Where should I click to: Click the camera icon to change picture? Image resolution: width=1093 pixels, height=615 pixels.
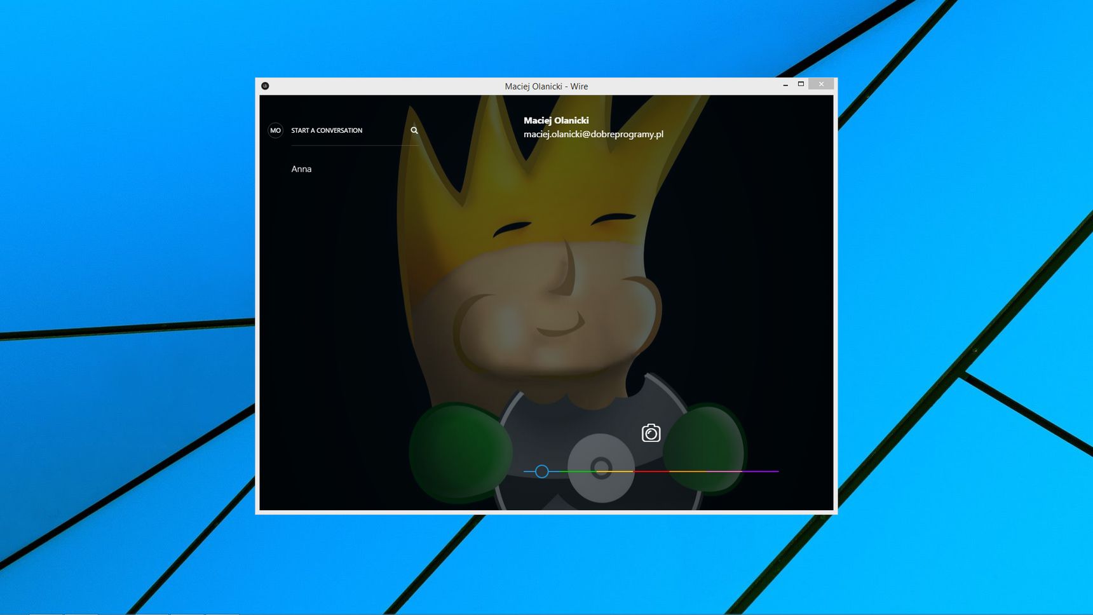(x=651, y=433)
